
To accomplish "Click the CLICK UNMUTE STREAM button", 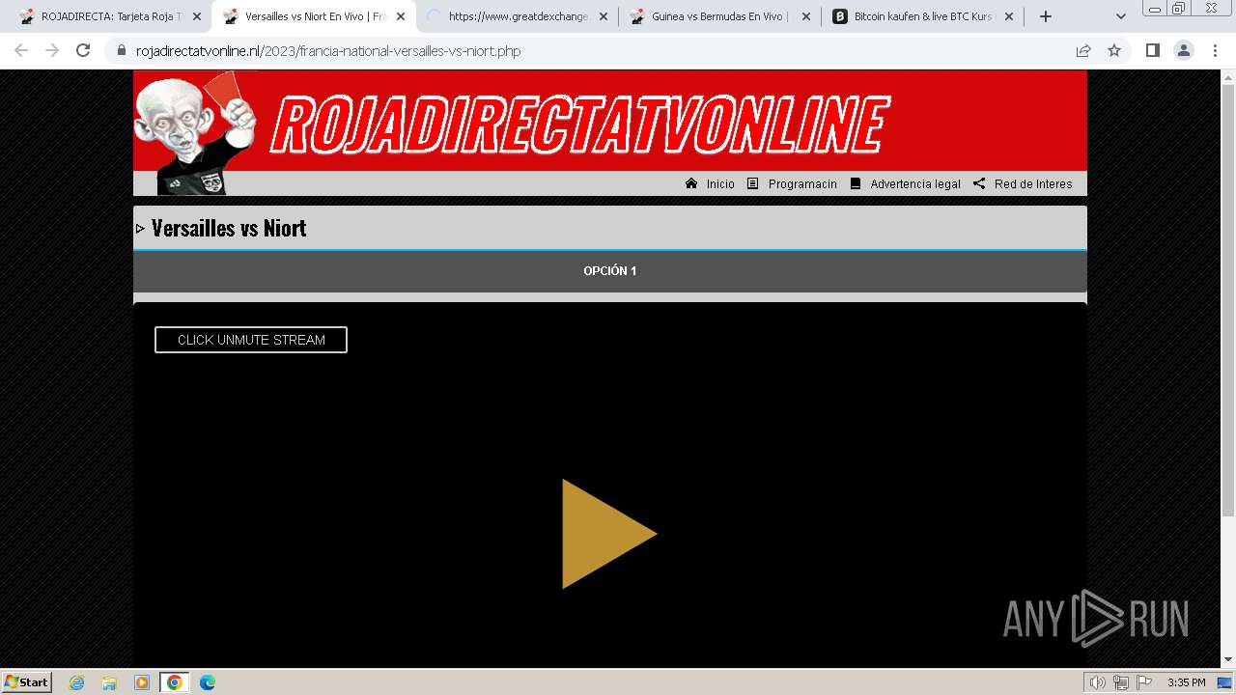I will [x=251, y=340].
